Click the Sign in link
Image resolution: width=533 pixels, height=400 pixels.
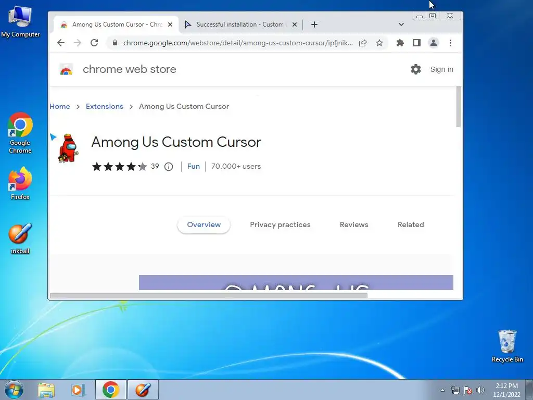[441, 69]
